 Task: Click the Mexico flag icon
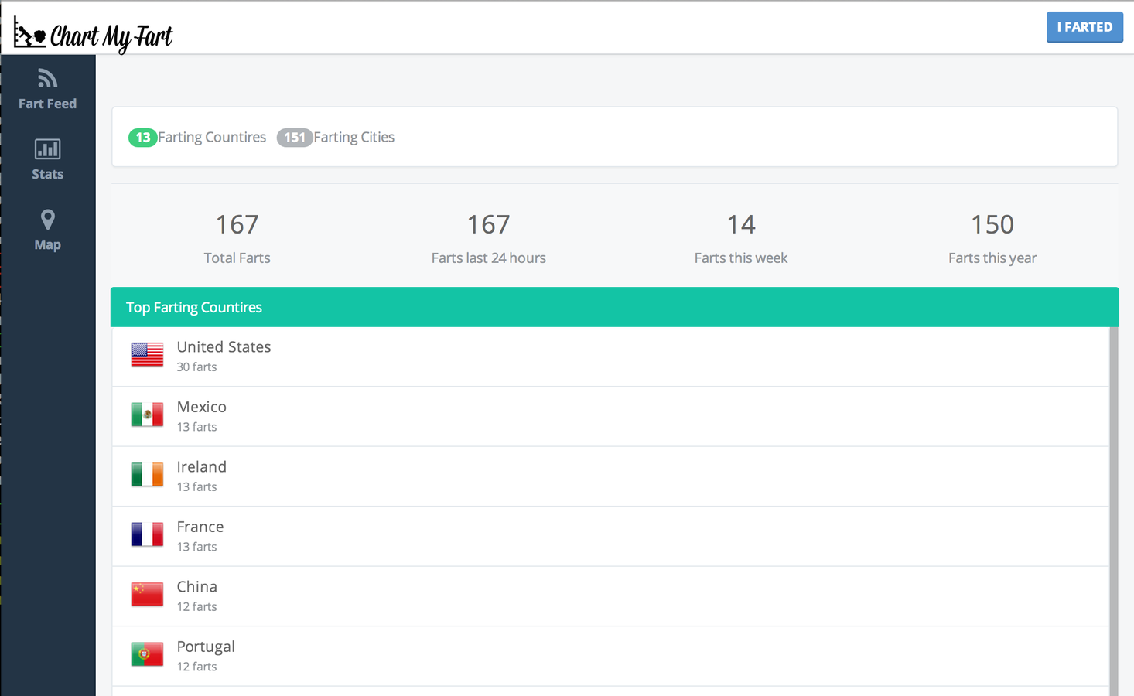(147, 415)
